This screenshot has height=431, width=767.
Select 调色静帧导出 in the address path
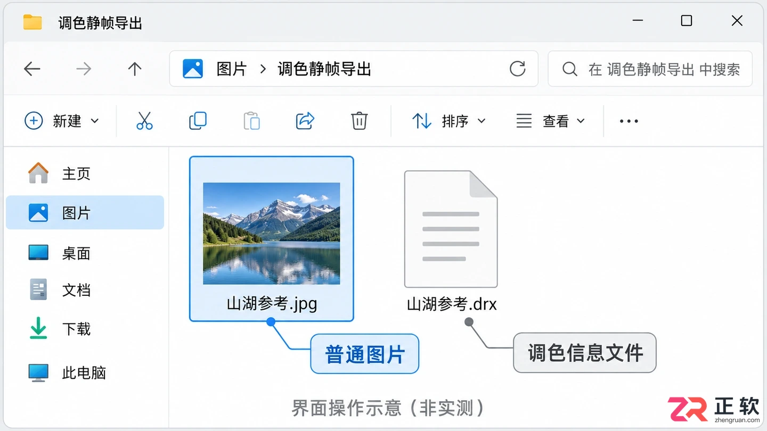[x=324, y=69]
